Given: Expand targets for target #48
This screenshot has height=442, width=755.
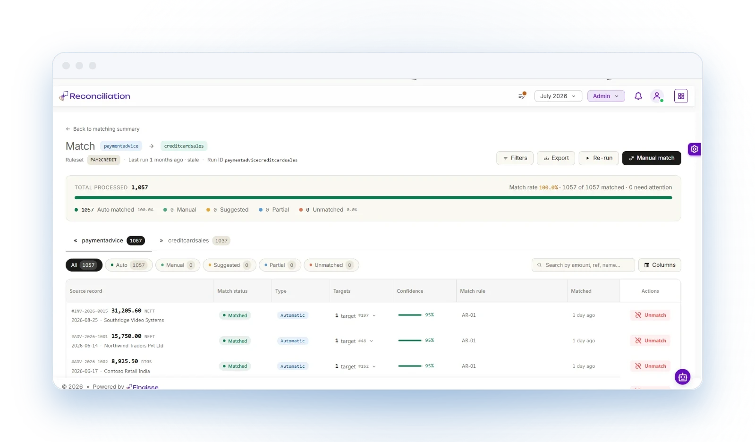Looking at the screenshot, I should click(x=371, y=341).
